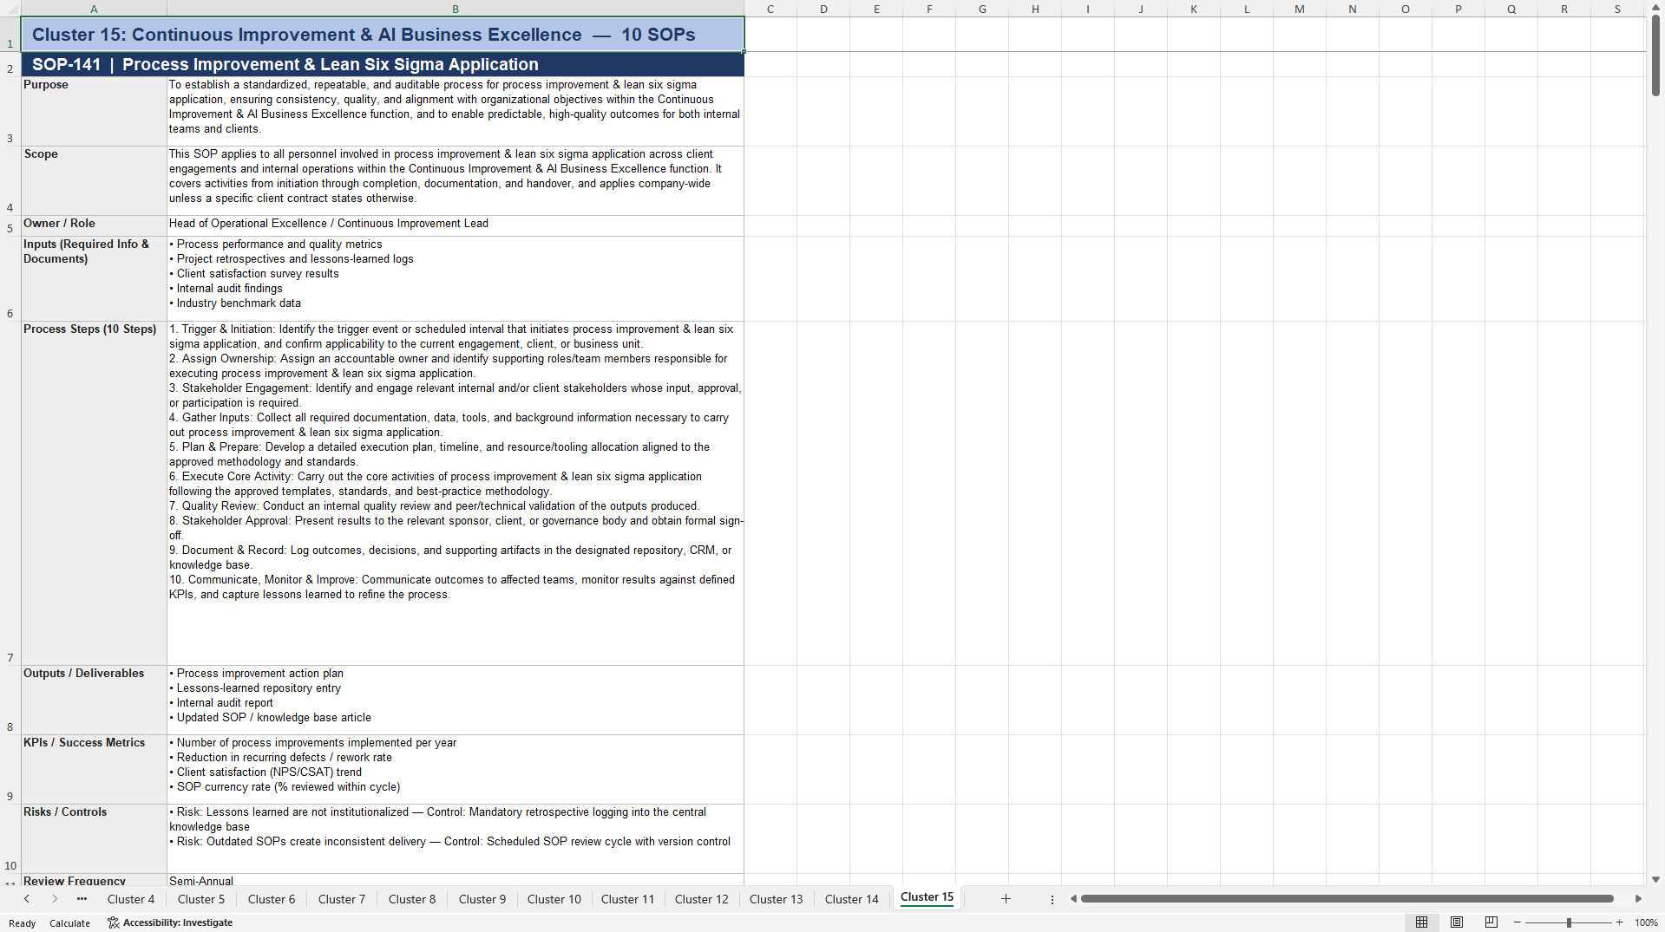Select the risks and controls description cell
Screen dimensions: 1665x932
(456, 838)
